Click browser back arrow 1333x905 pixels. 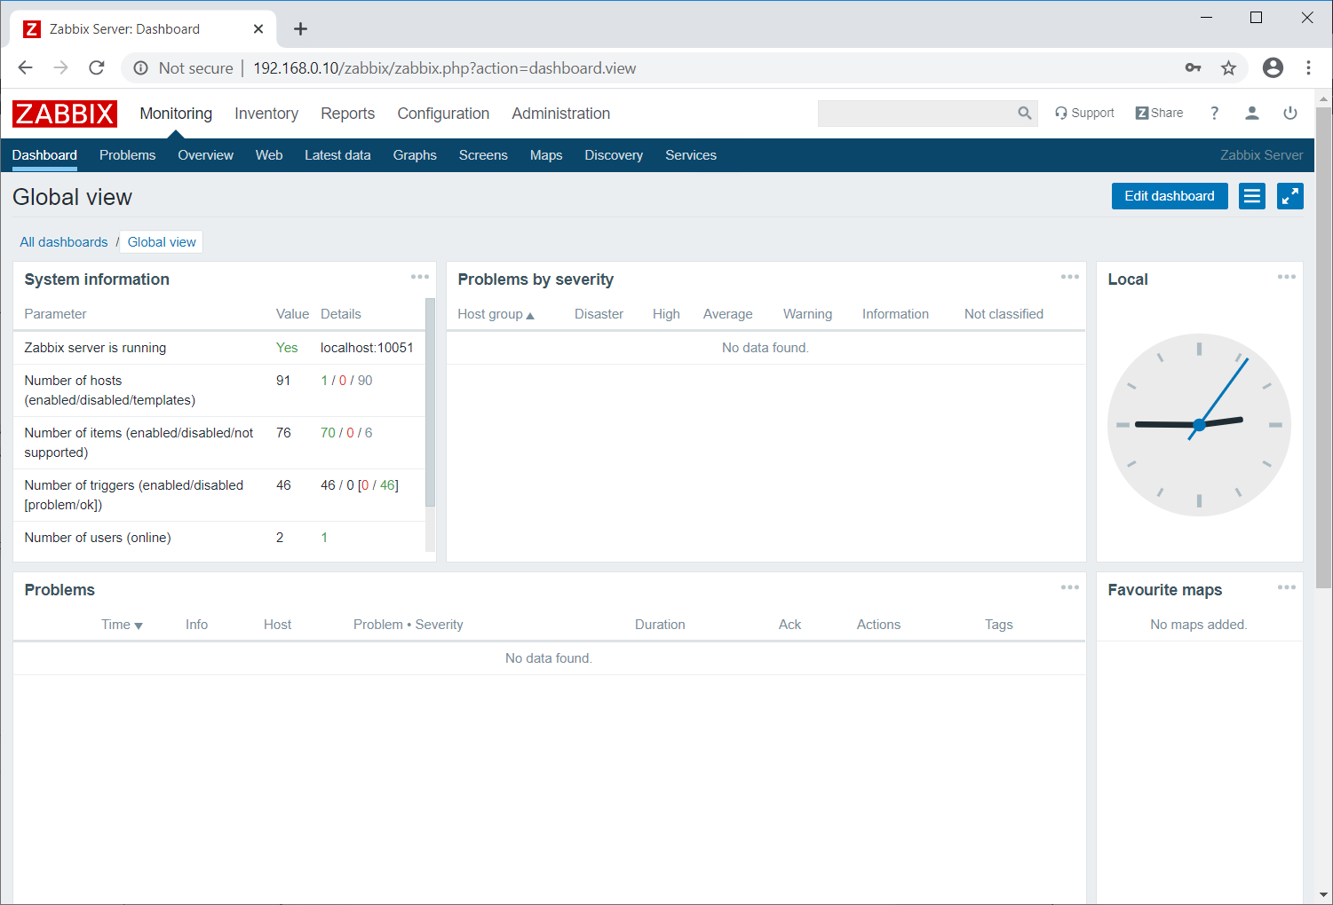point(25,67)
